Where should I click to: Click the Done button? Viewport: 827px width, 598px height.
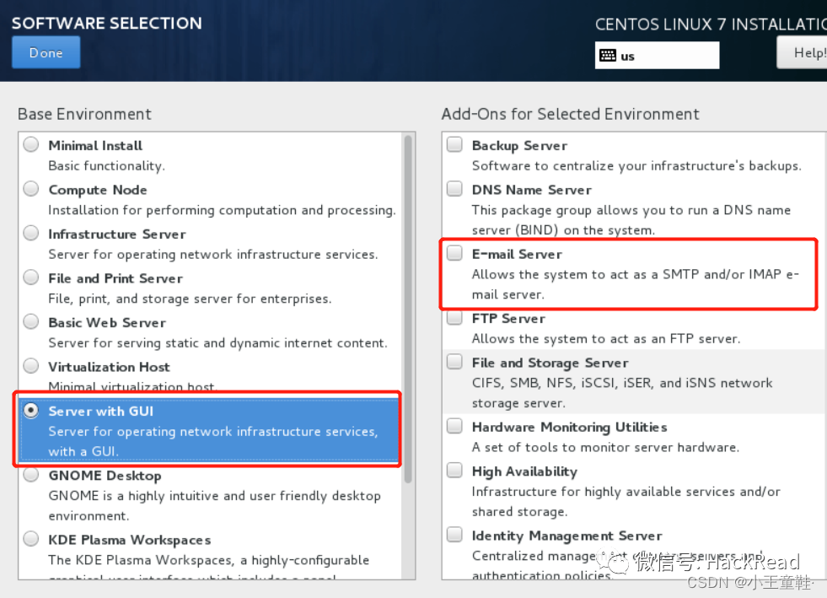(46, 52)
